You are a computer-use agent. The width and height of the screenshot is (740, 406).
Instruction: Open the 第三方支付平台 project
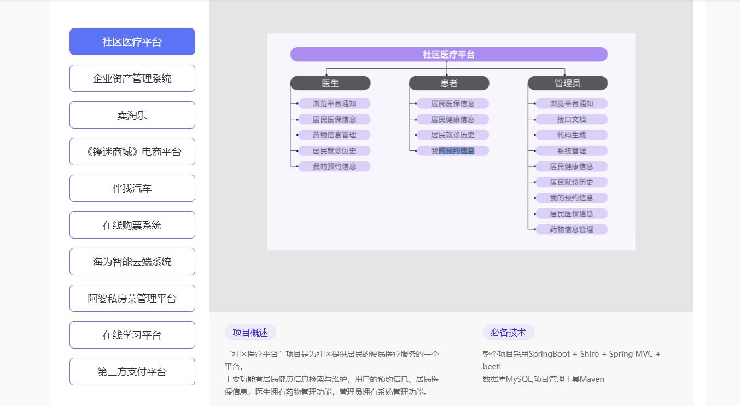pos(132,372)
